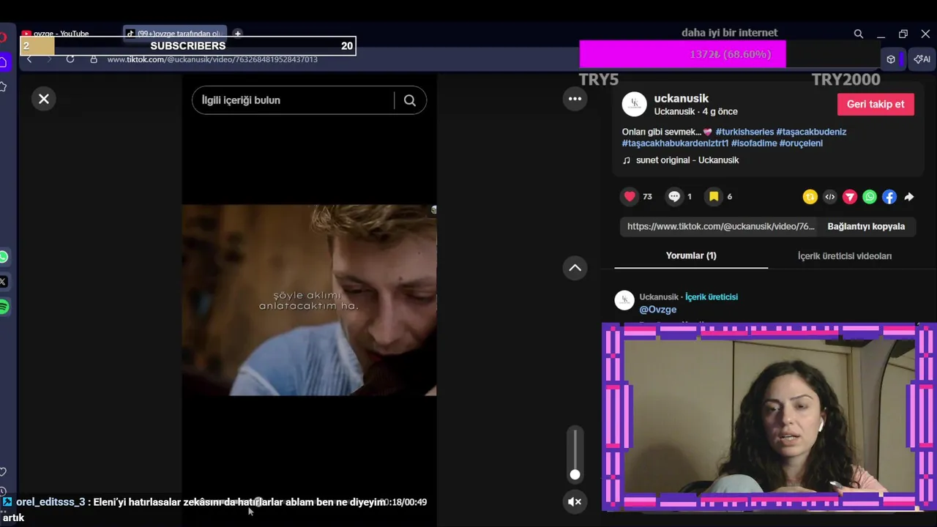The image size is (937, 527).
Task: Share to Facebook icon
Action: pyautogui.click(x=889, y=197)
